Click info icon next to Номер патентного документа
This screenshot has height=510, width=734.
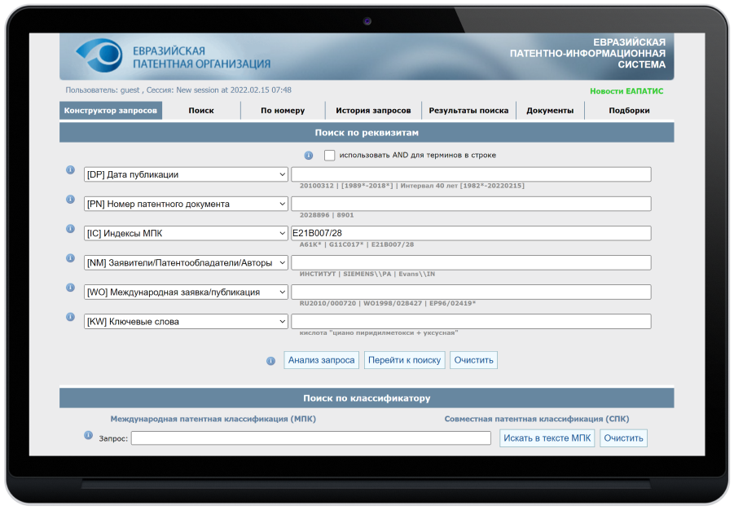tap(70, 200)
